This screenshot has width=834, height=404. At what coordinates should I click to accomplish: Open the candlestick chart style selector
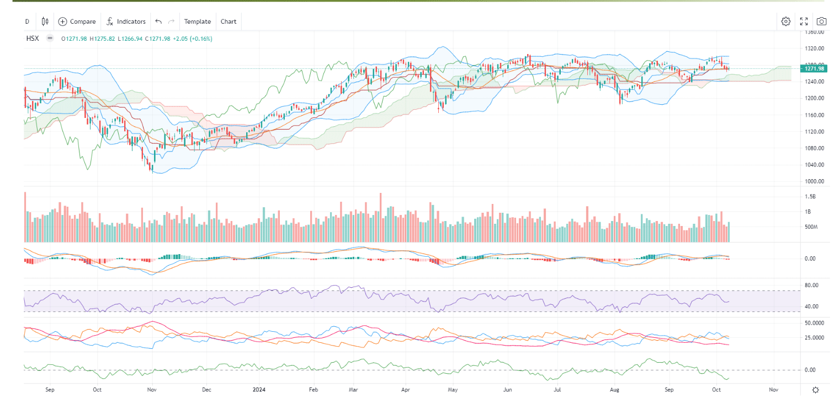coord(45,21)
